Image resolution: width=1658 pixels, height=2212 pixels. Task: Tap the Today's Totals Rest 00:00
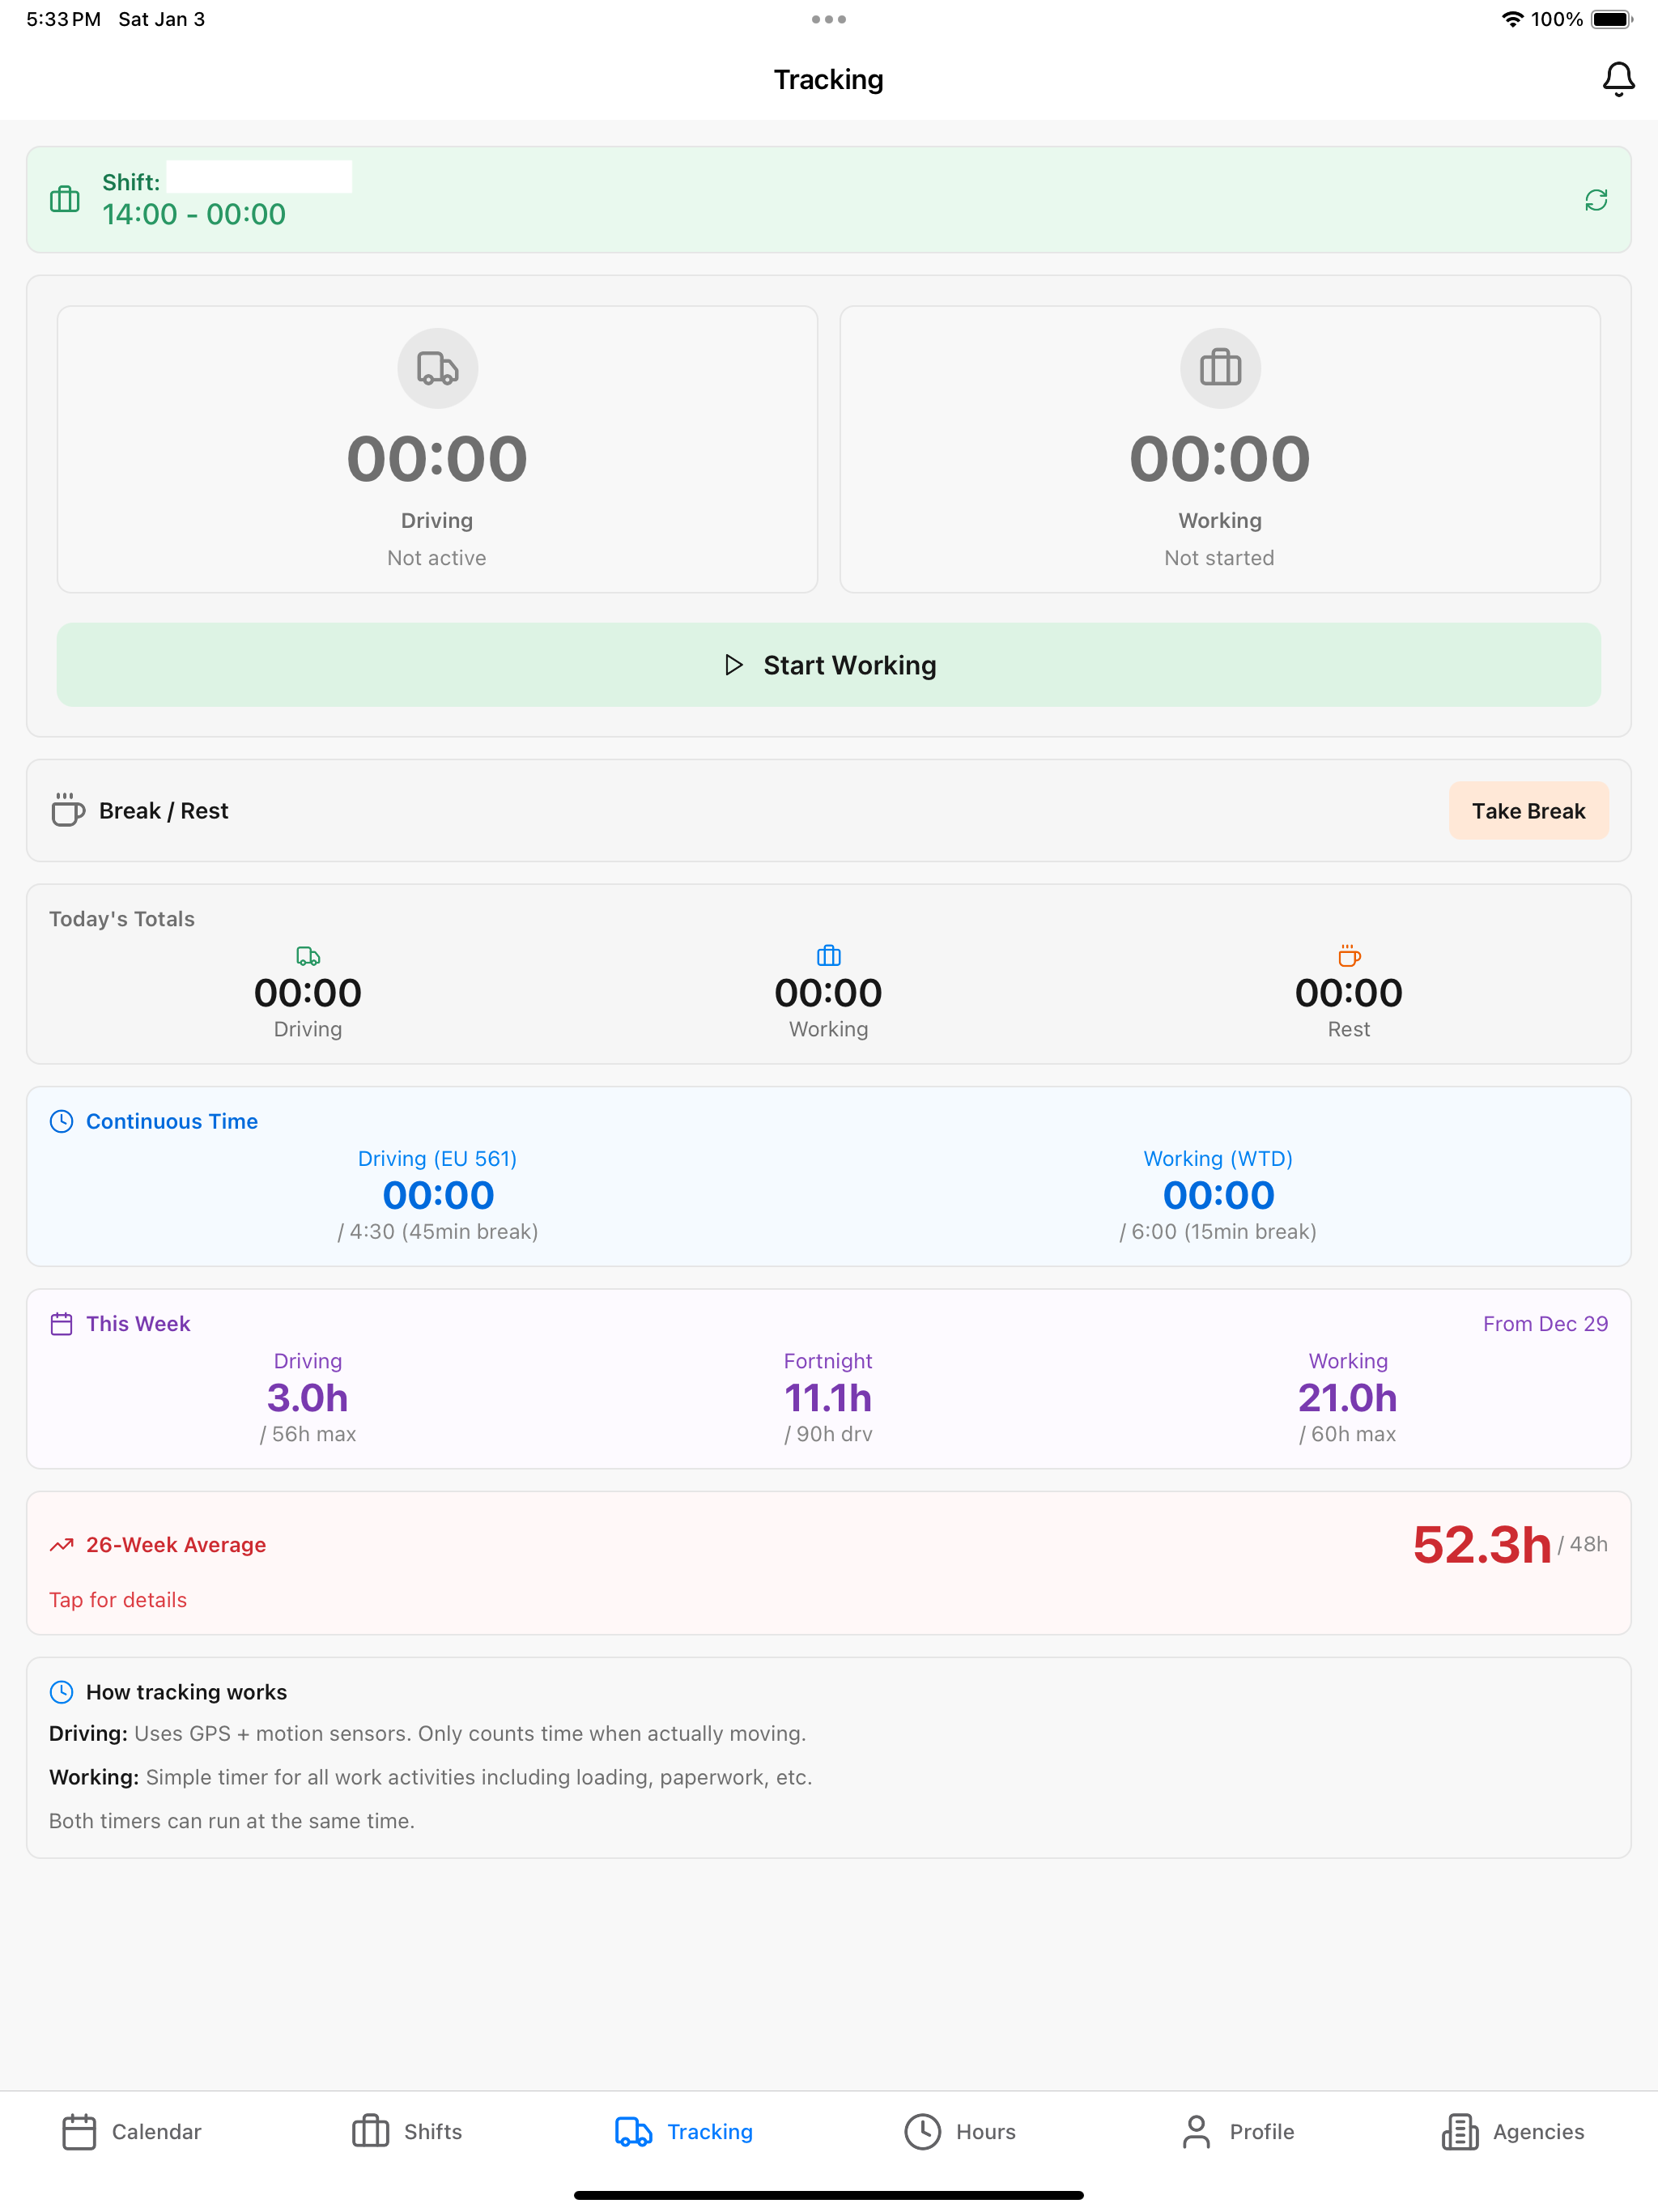[1349, 993]
